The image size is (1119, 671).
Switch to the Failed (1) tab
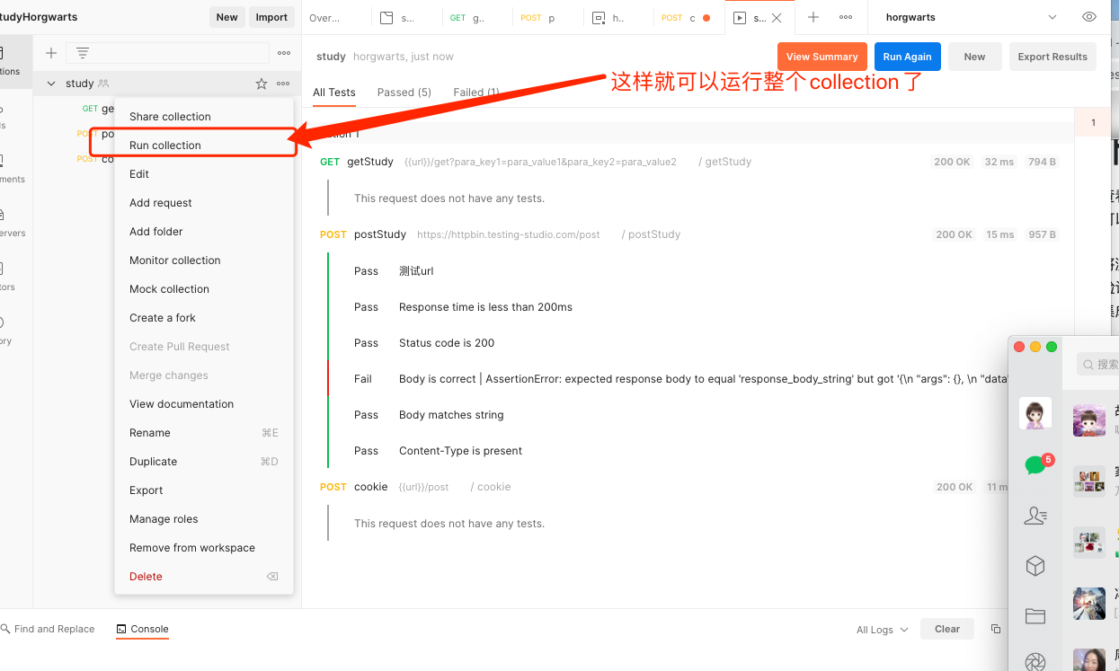click(x=476, y=93)
